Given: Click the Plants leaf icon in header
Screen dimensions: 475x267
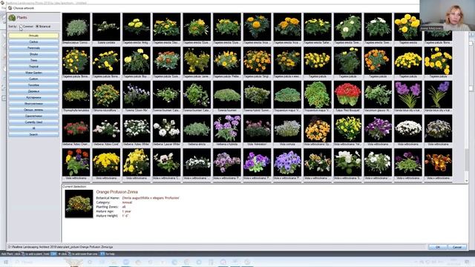Looking at the screenshot, I should [x=12, y=18].
